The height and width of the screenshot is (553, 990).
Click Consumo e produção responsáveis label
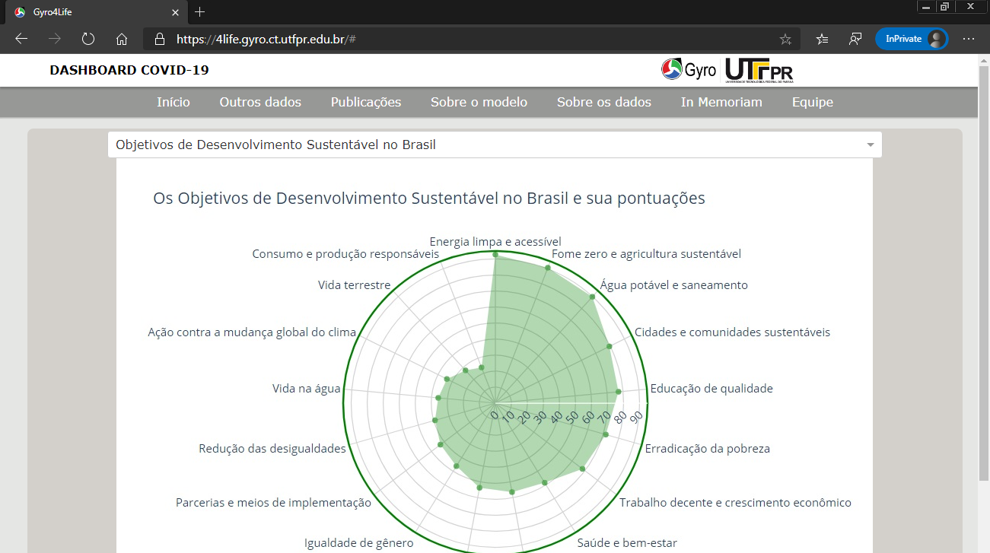click(x=345, y=253)
